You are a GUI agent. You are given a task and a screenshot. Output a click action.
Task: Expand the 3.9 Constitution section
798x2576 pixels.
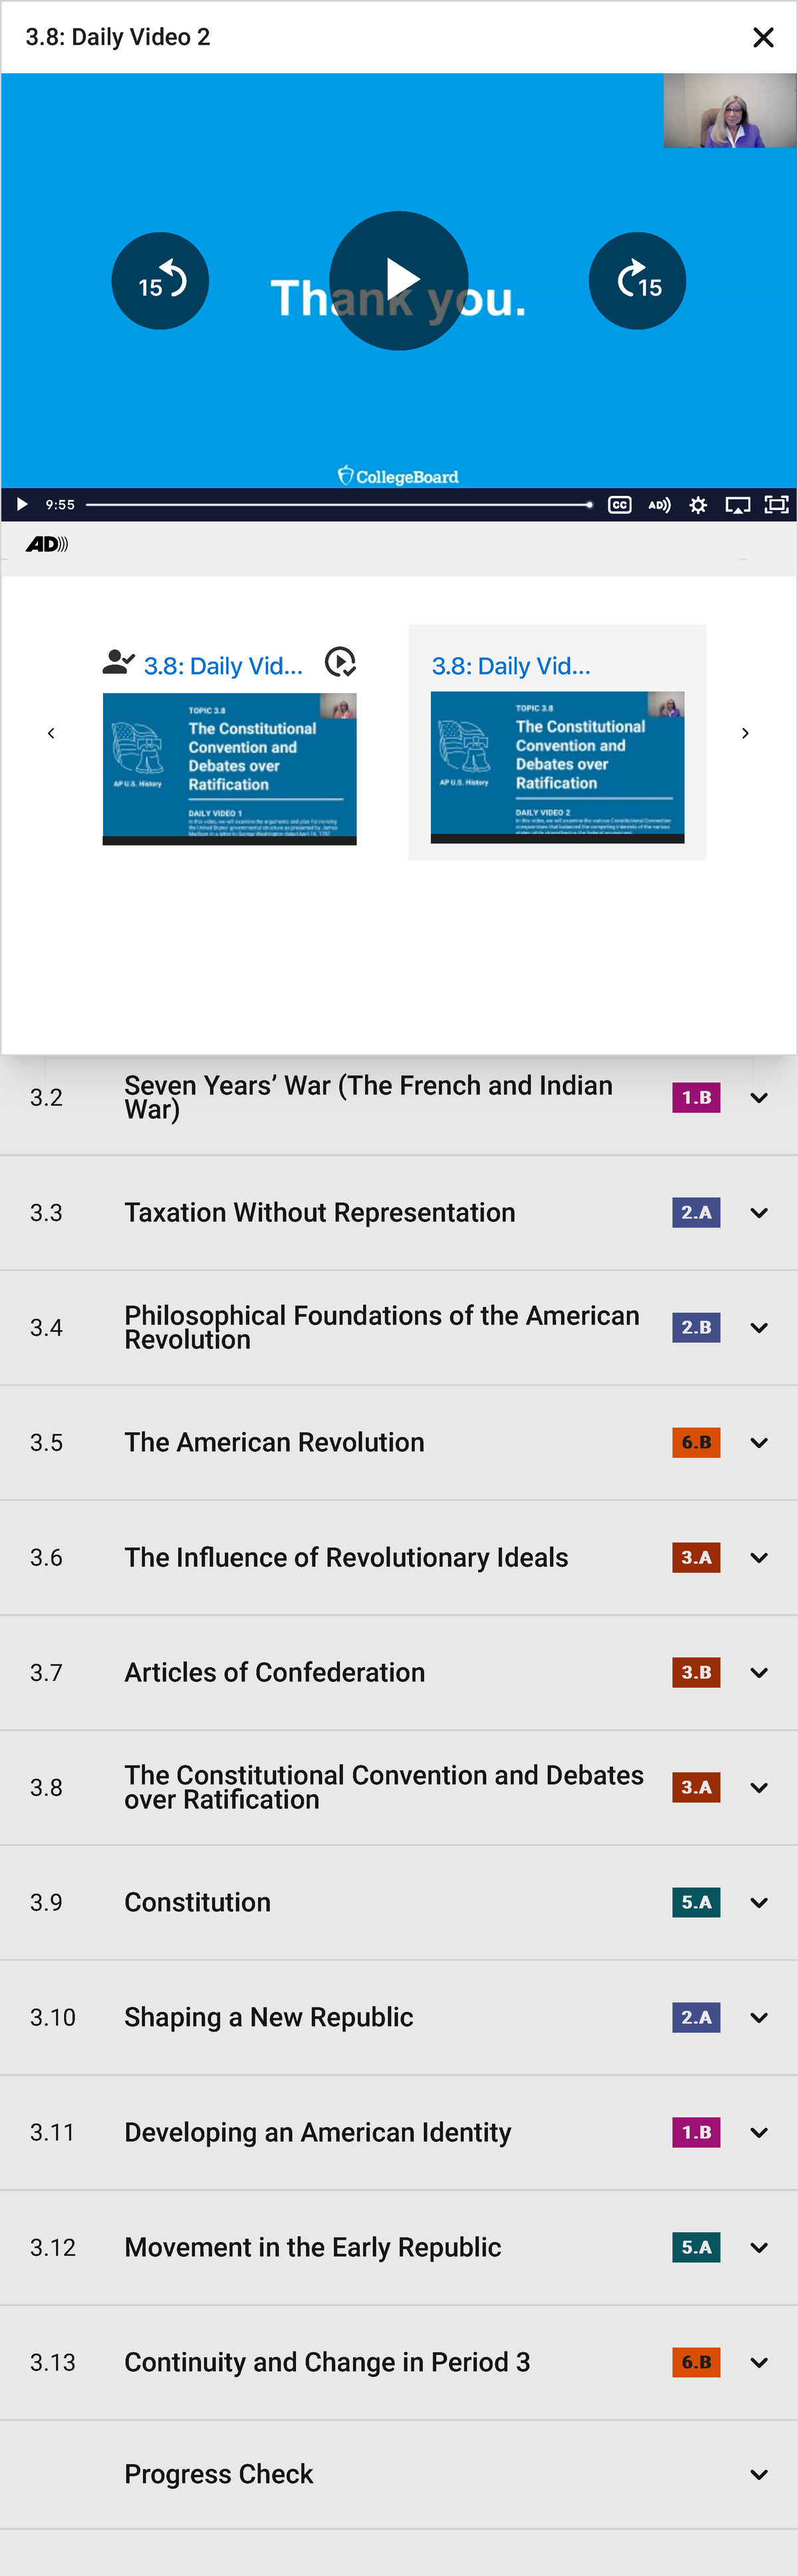[x=759, y=1902]
